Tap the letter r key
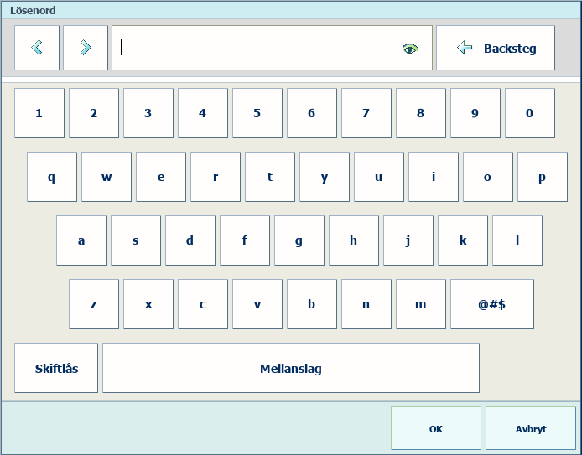 point(216,177)
